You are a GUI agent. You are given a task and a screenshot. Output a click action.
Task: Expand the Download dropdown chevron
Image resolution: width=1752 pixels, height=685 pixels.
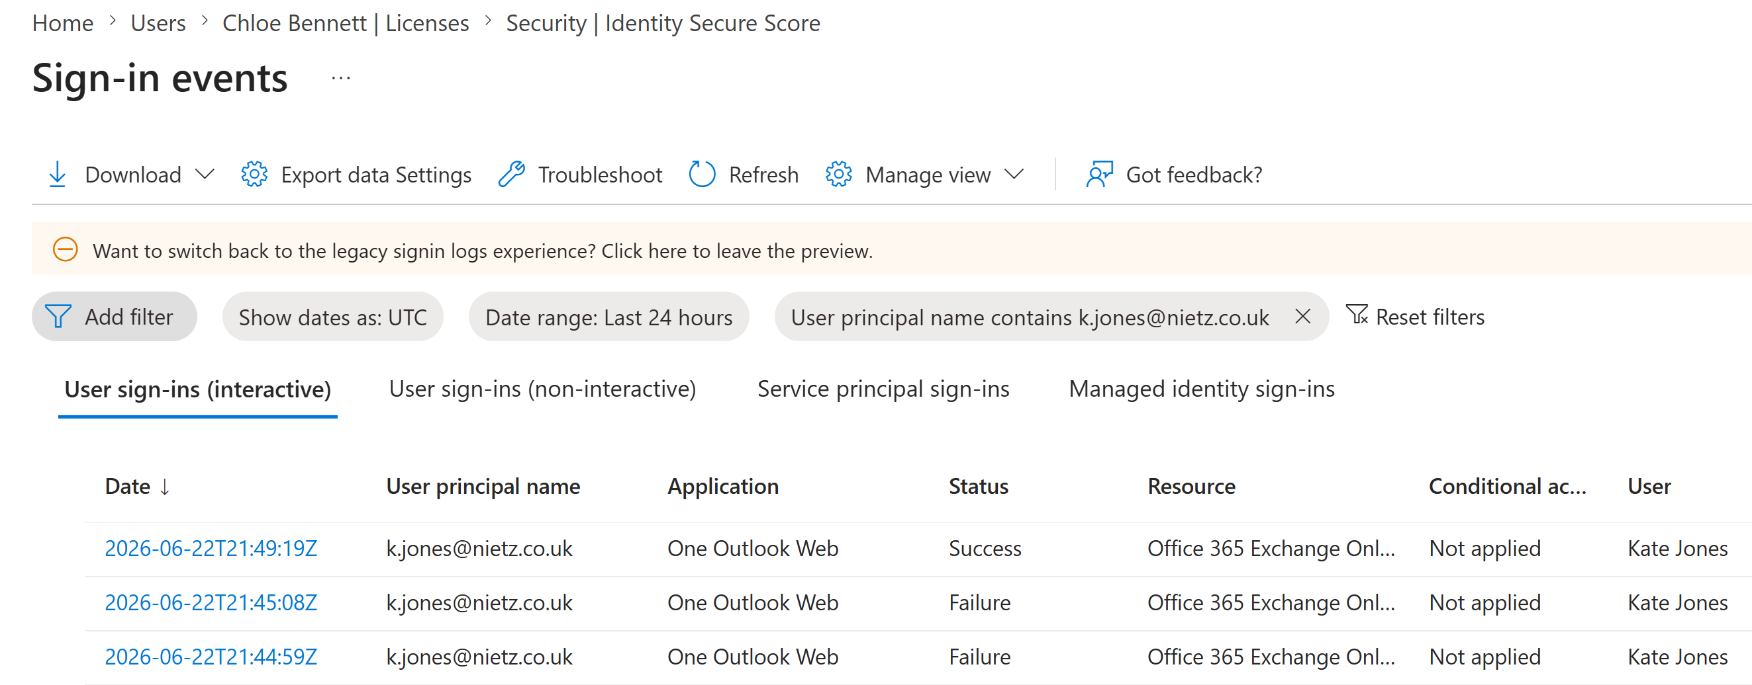pos(205,175)
